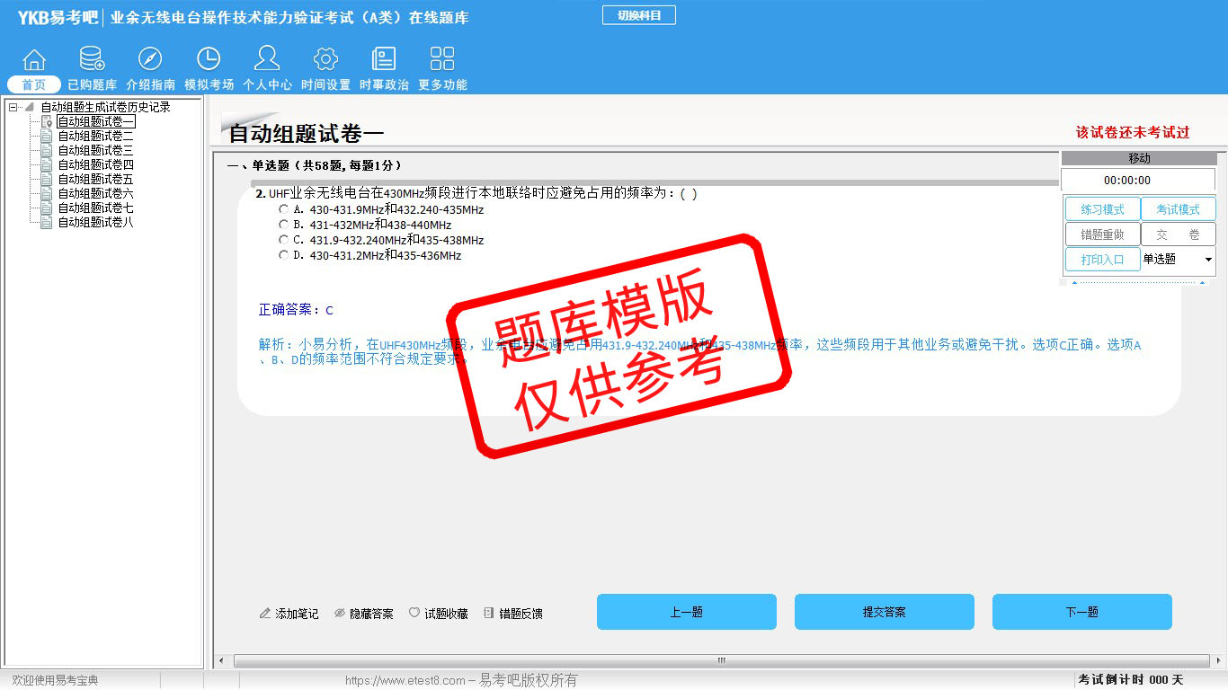Image resolution: width=1228 pixels, height=690 pixels.
Task: Select 自动组题试卷七 in the tree
Action: [x=96, y=208]
